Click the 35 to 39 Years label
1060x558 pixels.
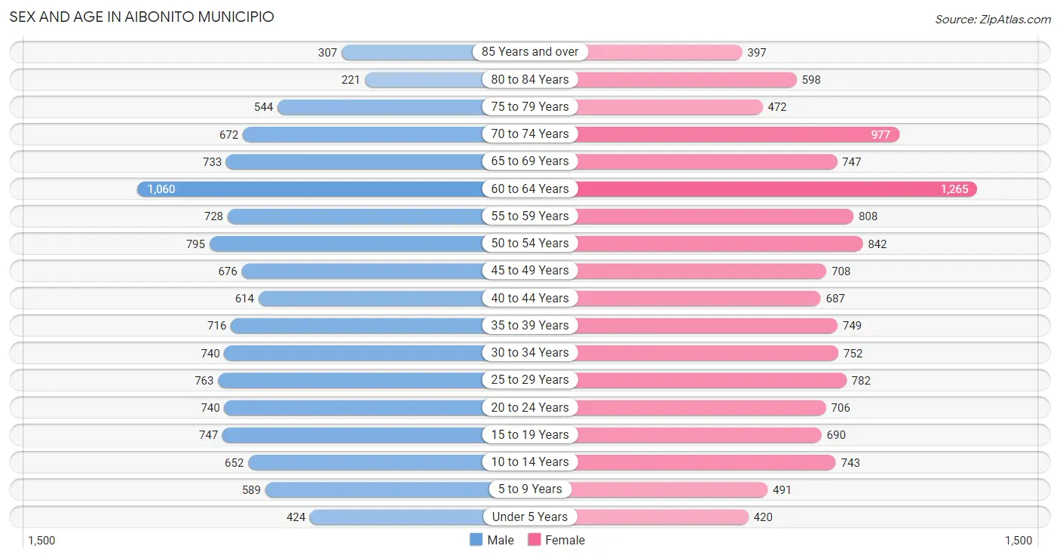coord(530,326)
